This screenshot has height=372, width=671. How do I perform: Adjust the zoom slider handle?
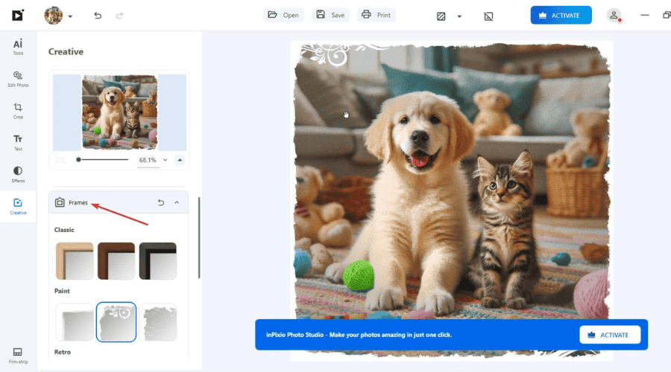(78, 160)
